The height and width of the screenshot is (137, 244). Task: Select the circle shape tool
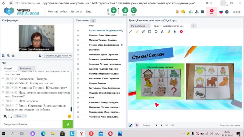tap(156, 32)
